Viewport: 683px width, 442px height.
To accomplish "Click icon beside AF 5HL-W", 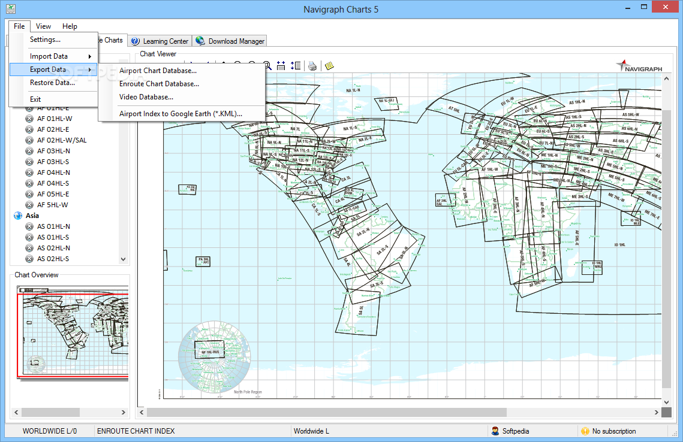I will 29,205.
